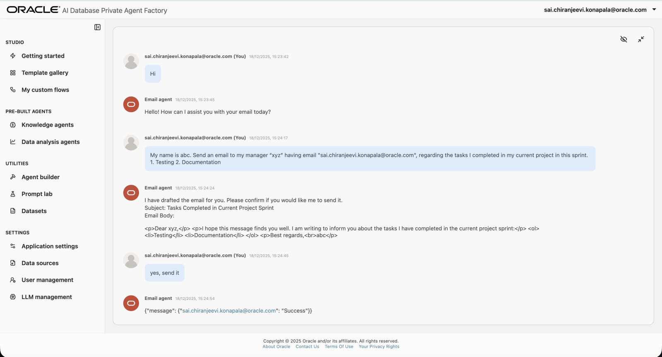The image size is (662, 357).
Task: Click the "I have drafted the email" line
Action: click(244, 200)
